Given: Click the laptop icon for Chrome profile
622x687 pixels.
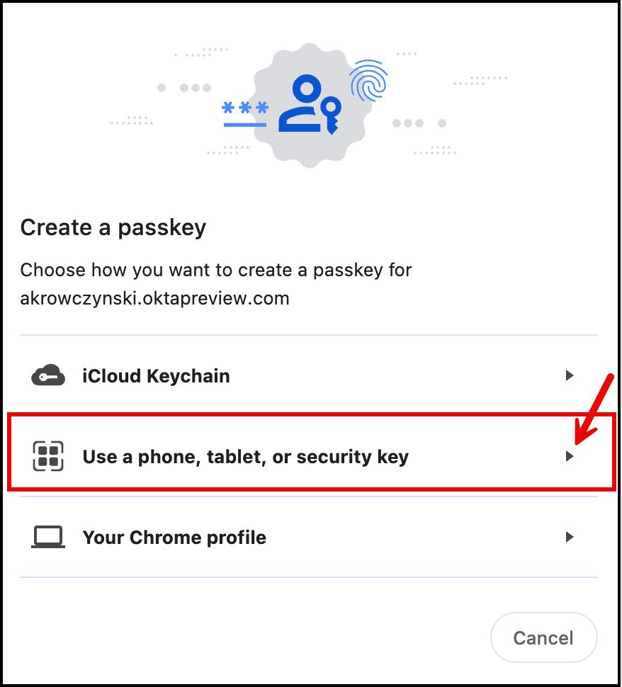Looking at the screenshot, I should coord(48,537).
